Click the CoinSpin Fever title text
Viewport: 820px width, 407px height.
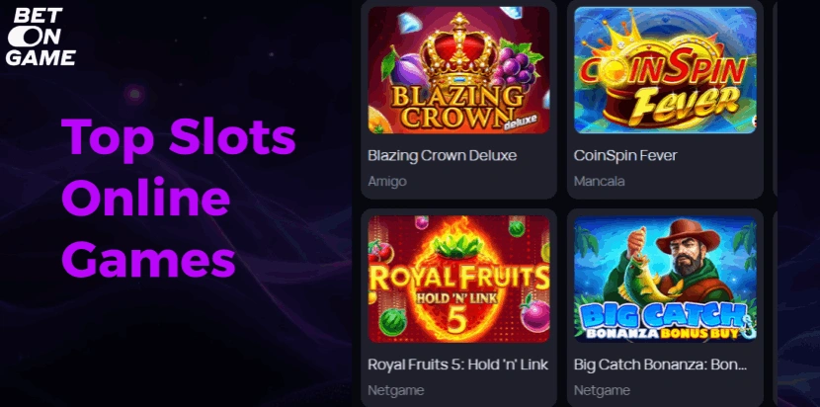pos(625,155)
